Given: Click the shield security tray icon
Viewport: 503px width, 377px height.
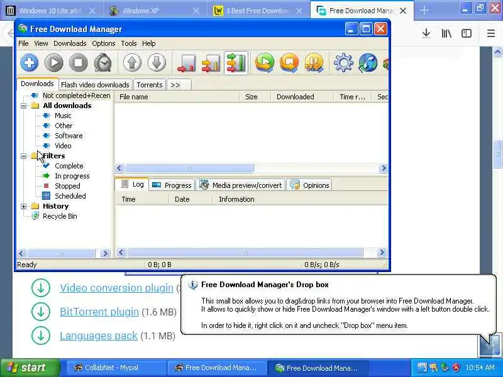Looking at the screenshot, I should tap(456, 368).
